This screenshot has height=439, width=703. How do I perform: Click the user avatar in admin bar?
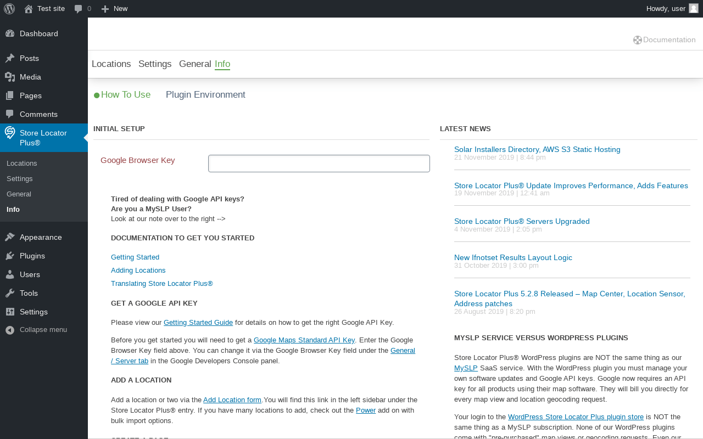coord(694,8)
